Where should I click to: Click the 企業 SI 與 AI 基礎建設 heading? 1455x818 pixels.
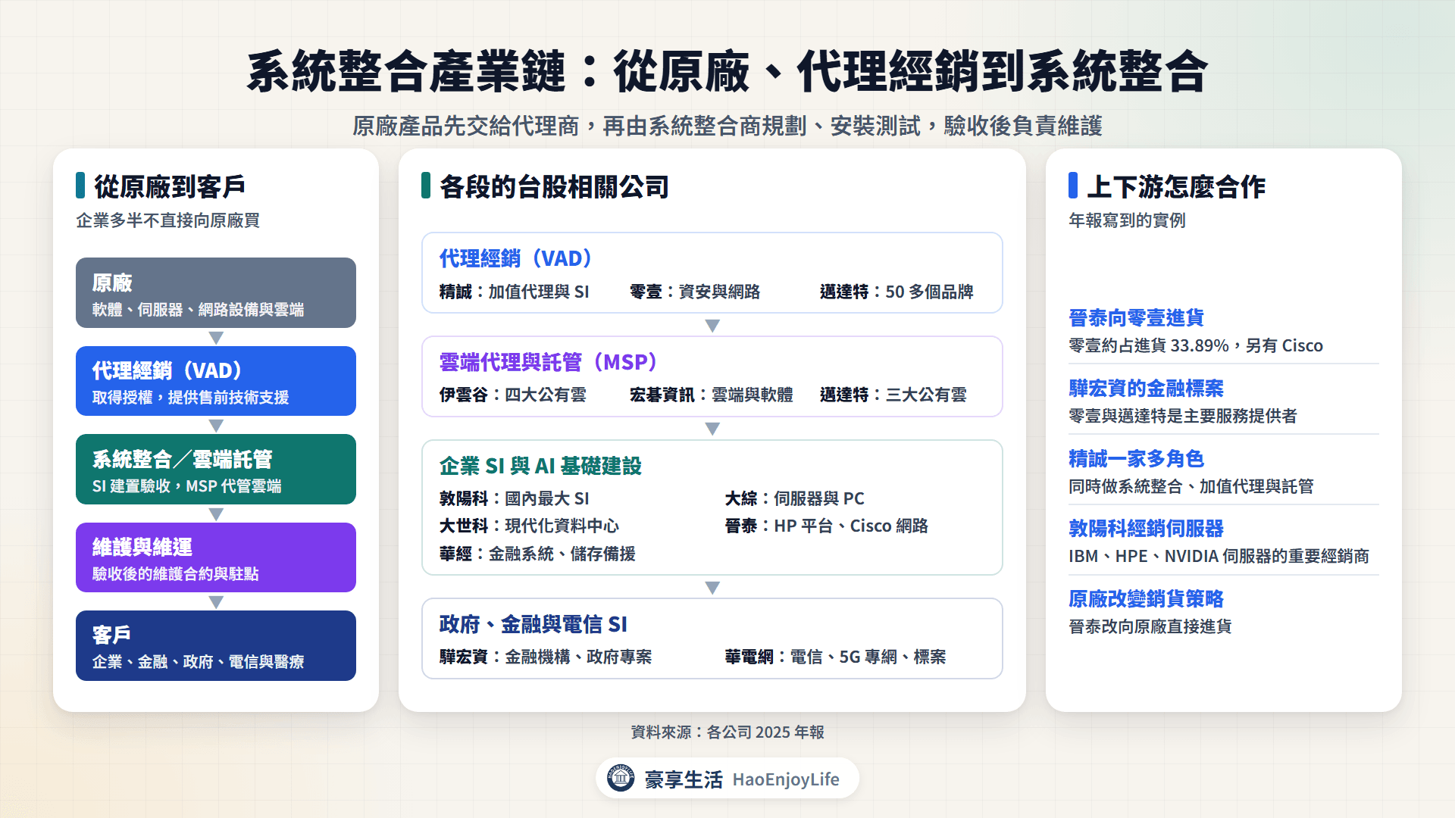coord(540,466)
